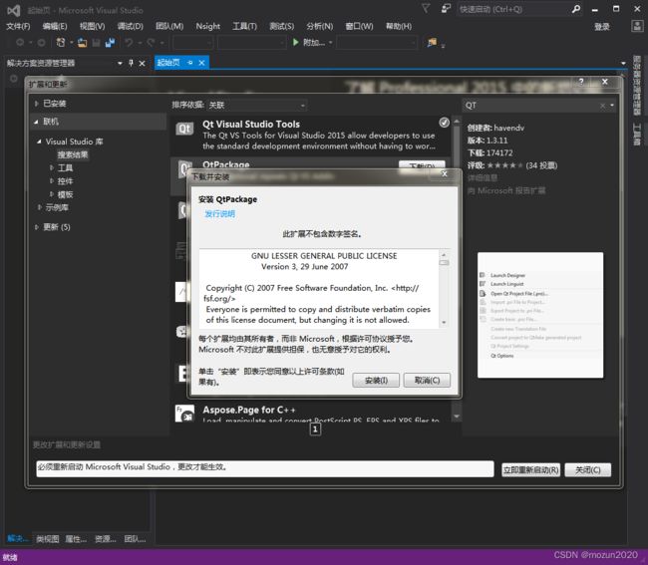The image size is (648, 565).
Task: Click the Close (关闭) button in Extensions dialog
Action: coord(587,469)
